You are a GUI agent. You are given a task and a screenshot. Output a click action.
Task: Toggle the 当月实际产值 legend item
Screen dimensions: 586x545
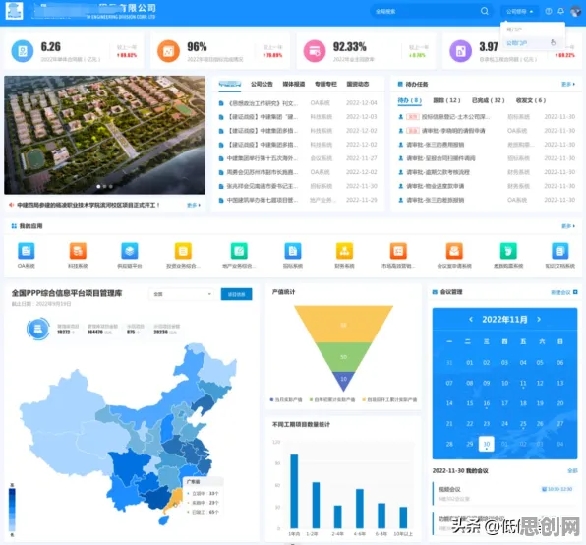point(286,400)
